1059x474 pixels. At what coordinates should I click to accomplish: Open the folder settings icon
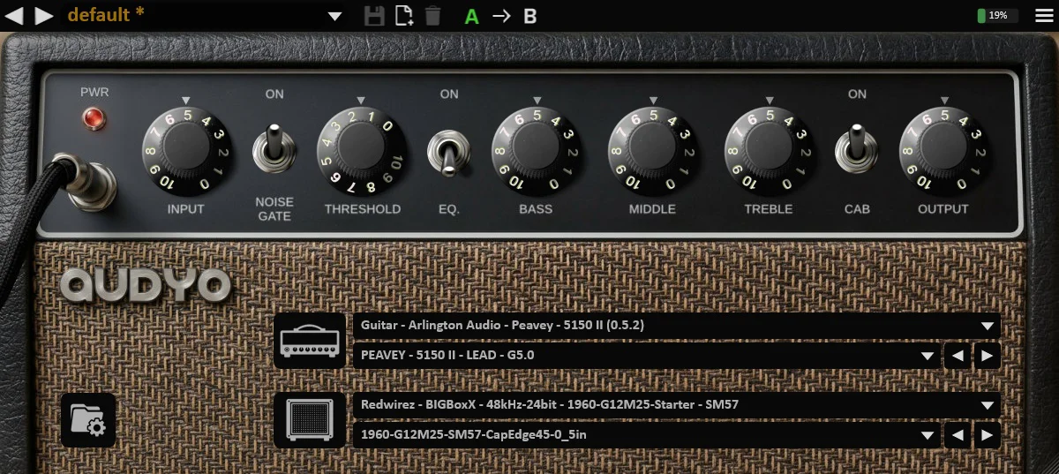(88, 419)
